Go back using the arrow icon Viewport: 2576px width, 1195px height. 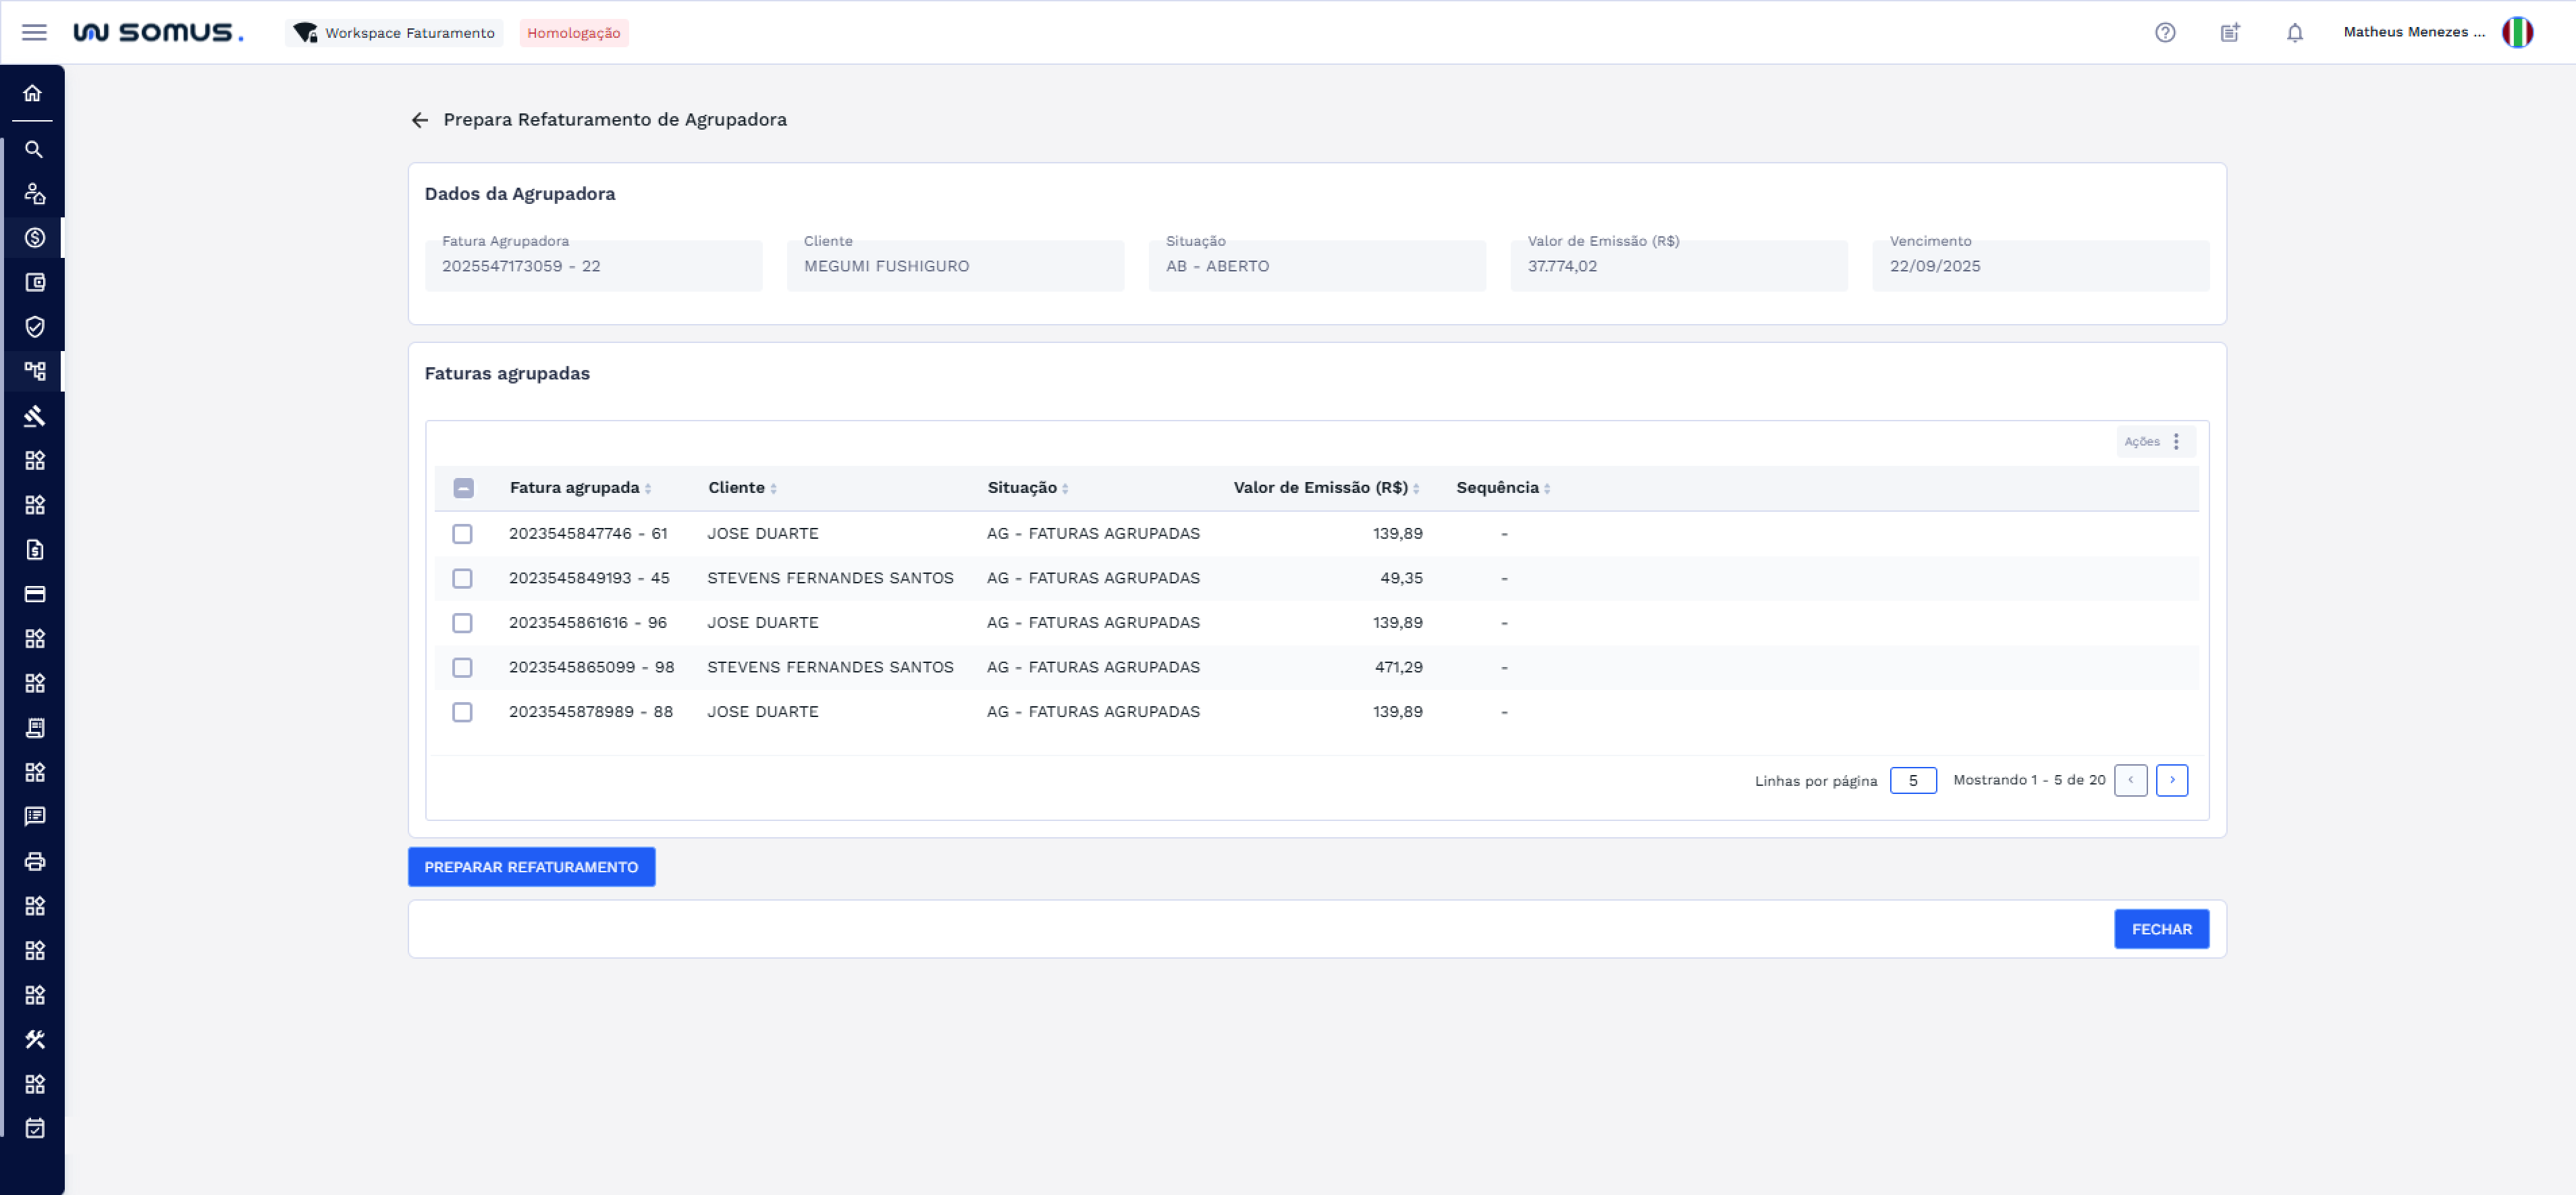(419, 120)
